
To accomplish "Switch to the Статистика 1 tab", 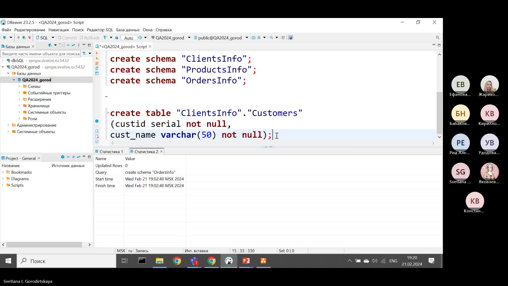I will point(111,152).
